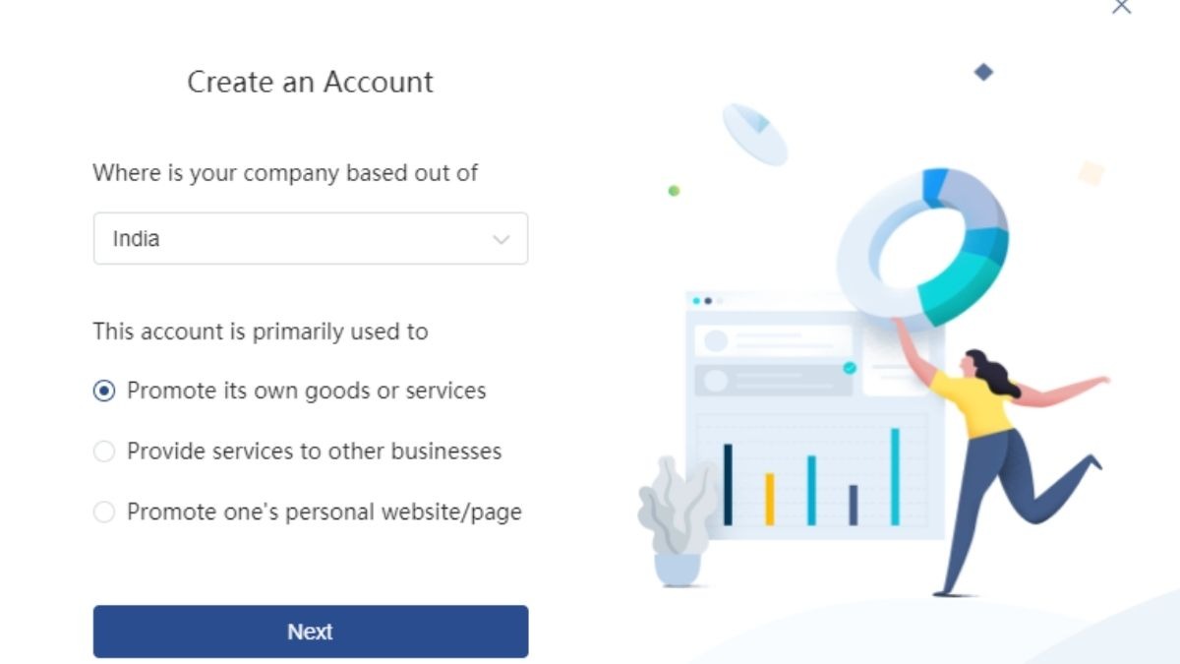Screen dimensions: 1180x664
Task: Click the chevron arrow in country selector
Action: [501, 239]
